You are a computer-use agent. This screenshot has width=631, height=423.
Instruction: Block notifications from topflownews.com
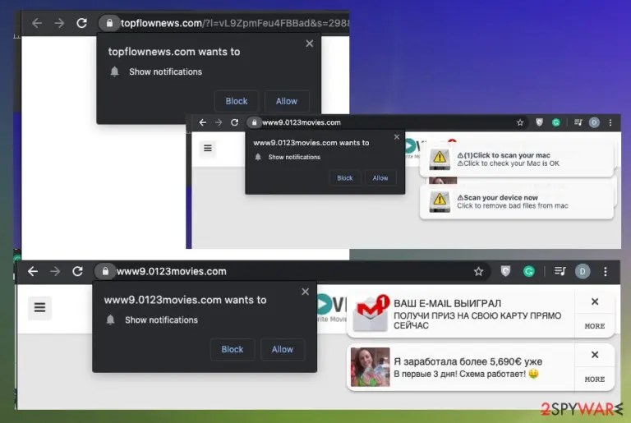point(237,101)
